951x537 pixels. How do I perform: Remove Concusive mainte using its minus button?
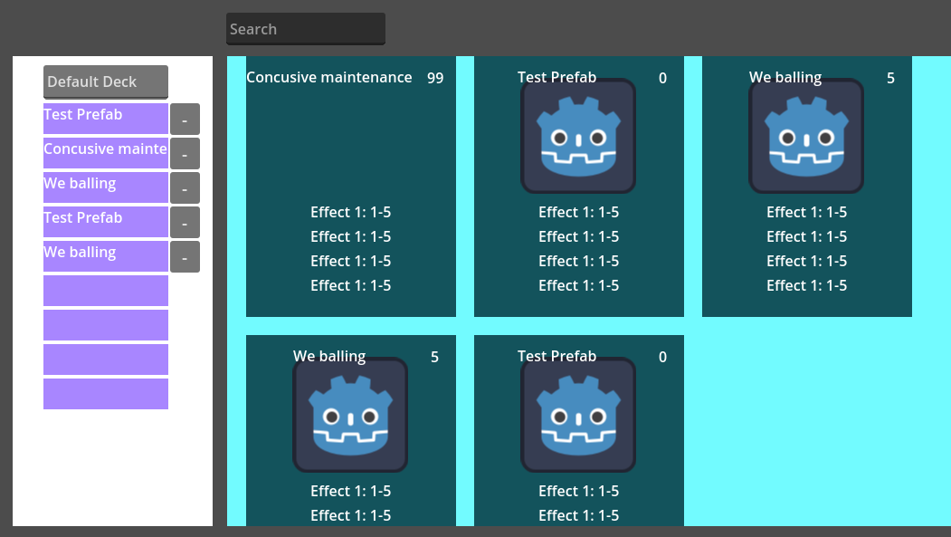(x=185, y=154)
